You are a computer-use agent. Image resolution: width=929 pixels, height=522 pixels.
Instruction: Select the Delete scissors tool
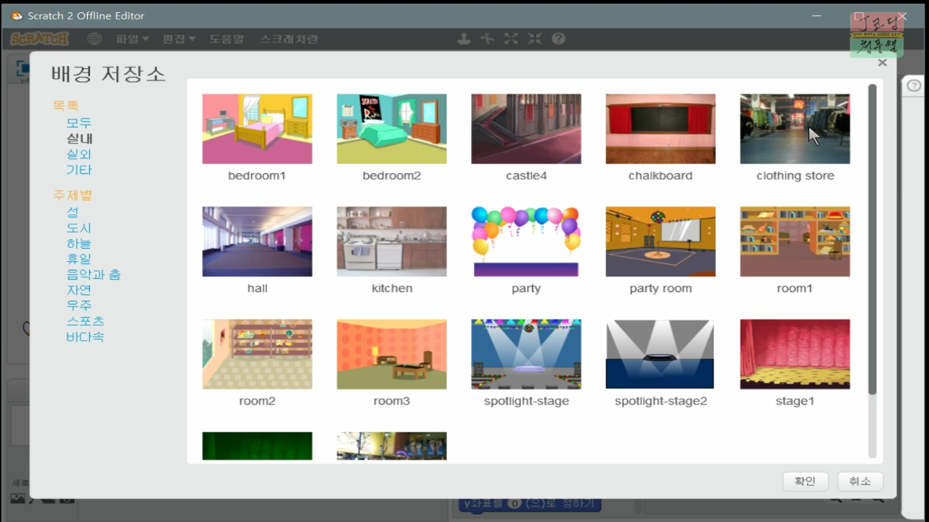(488, 38)
